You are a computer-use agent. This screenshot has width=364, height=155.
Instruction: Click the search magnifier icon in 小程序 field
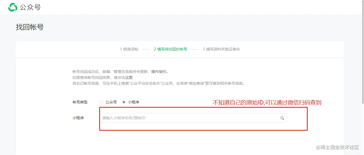[x=282, y=118]
